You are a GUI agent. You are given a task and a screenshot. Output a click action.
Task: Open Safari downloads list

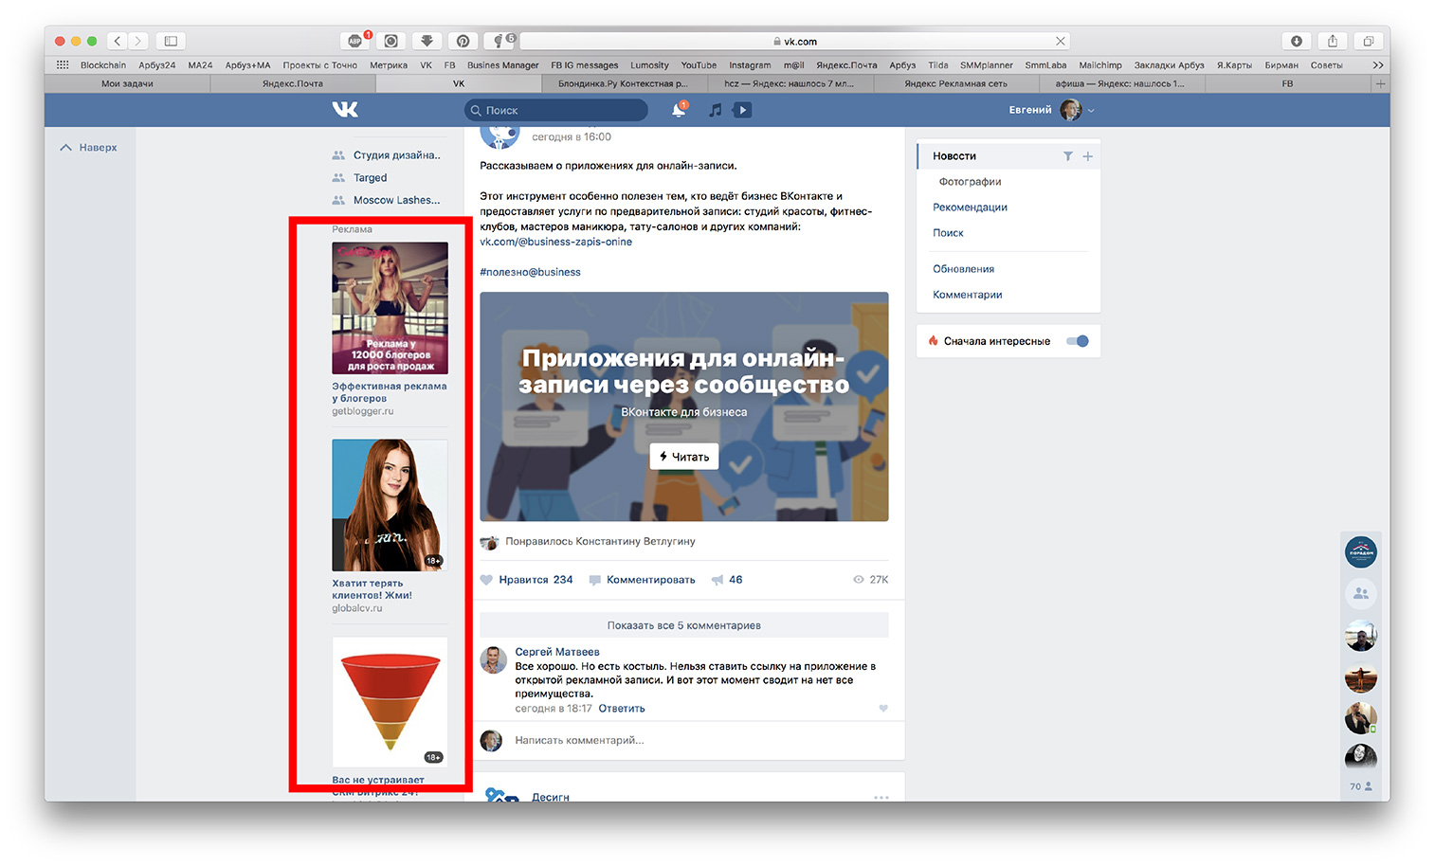tap(1296, 41)
